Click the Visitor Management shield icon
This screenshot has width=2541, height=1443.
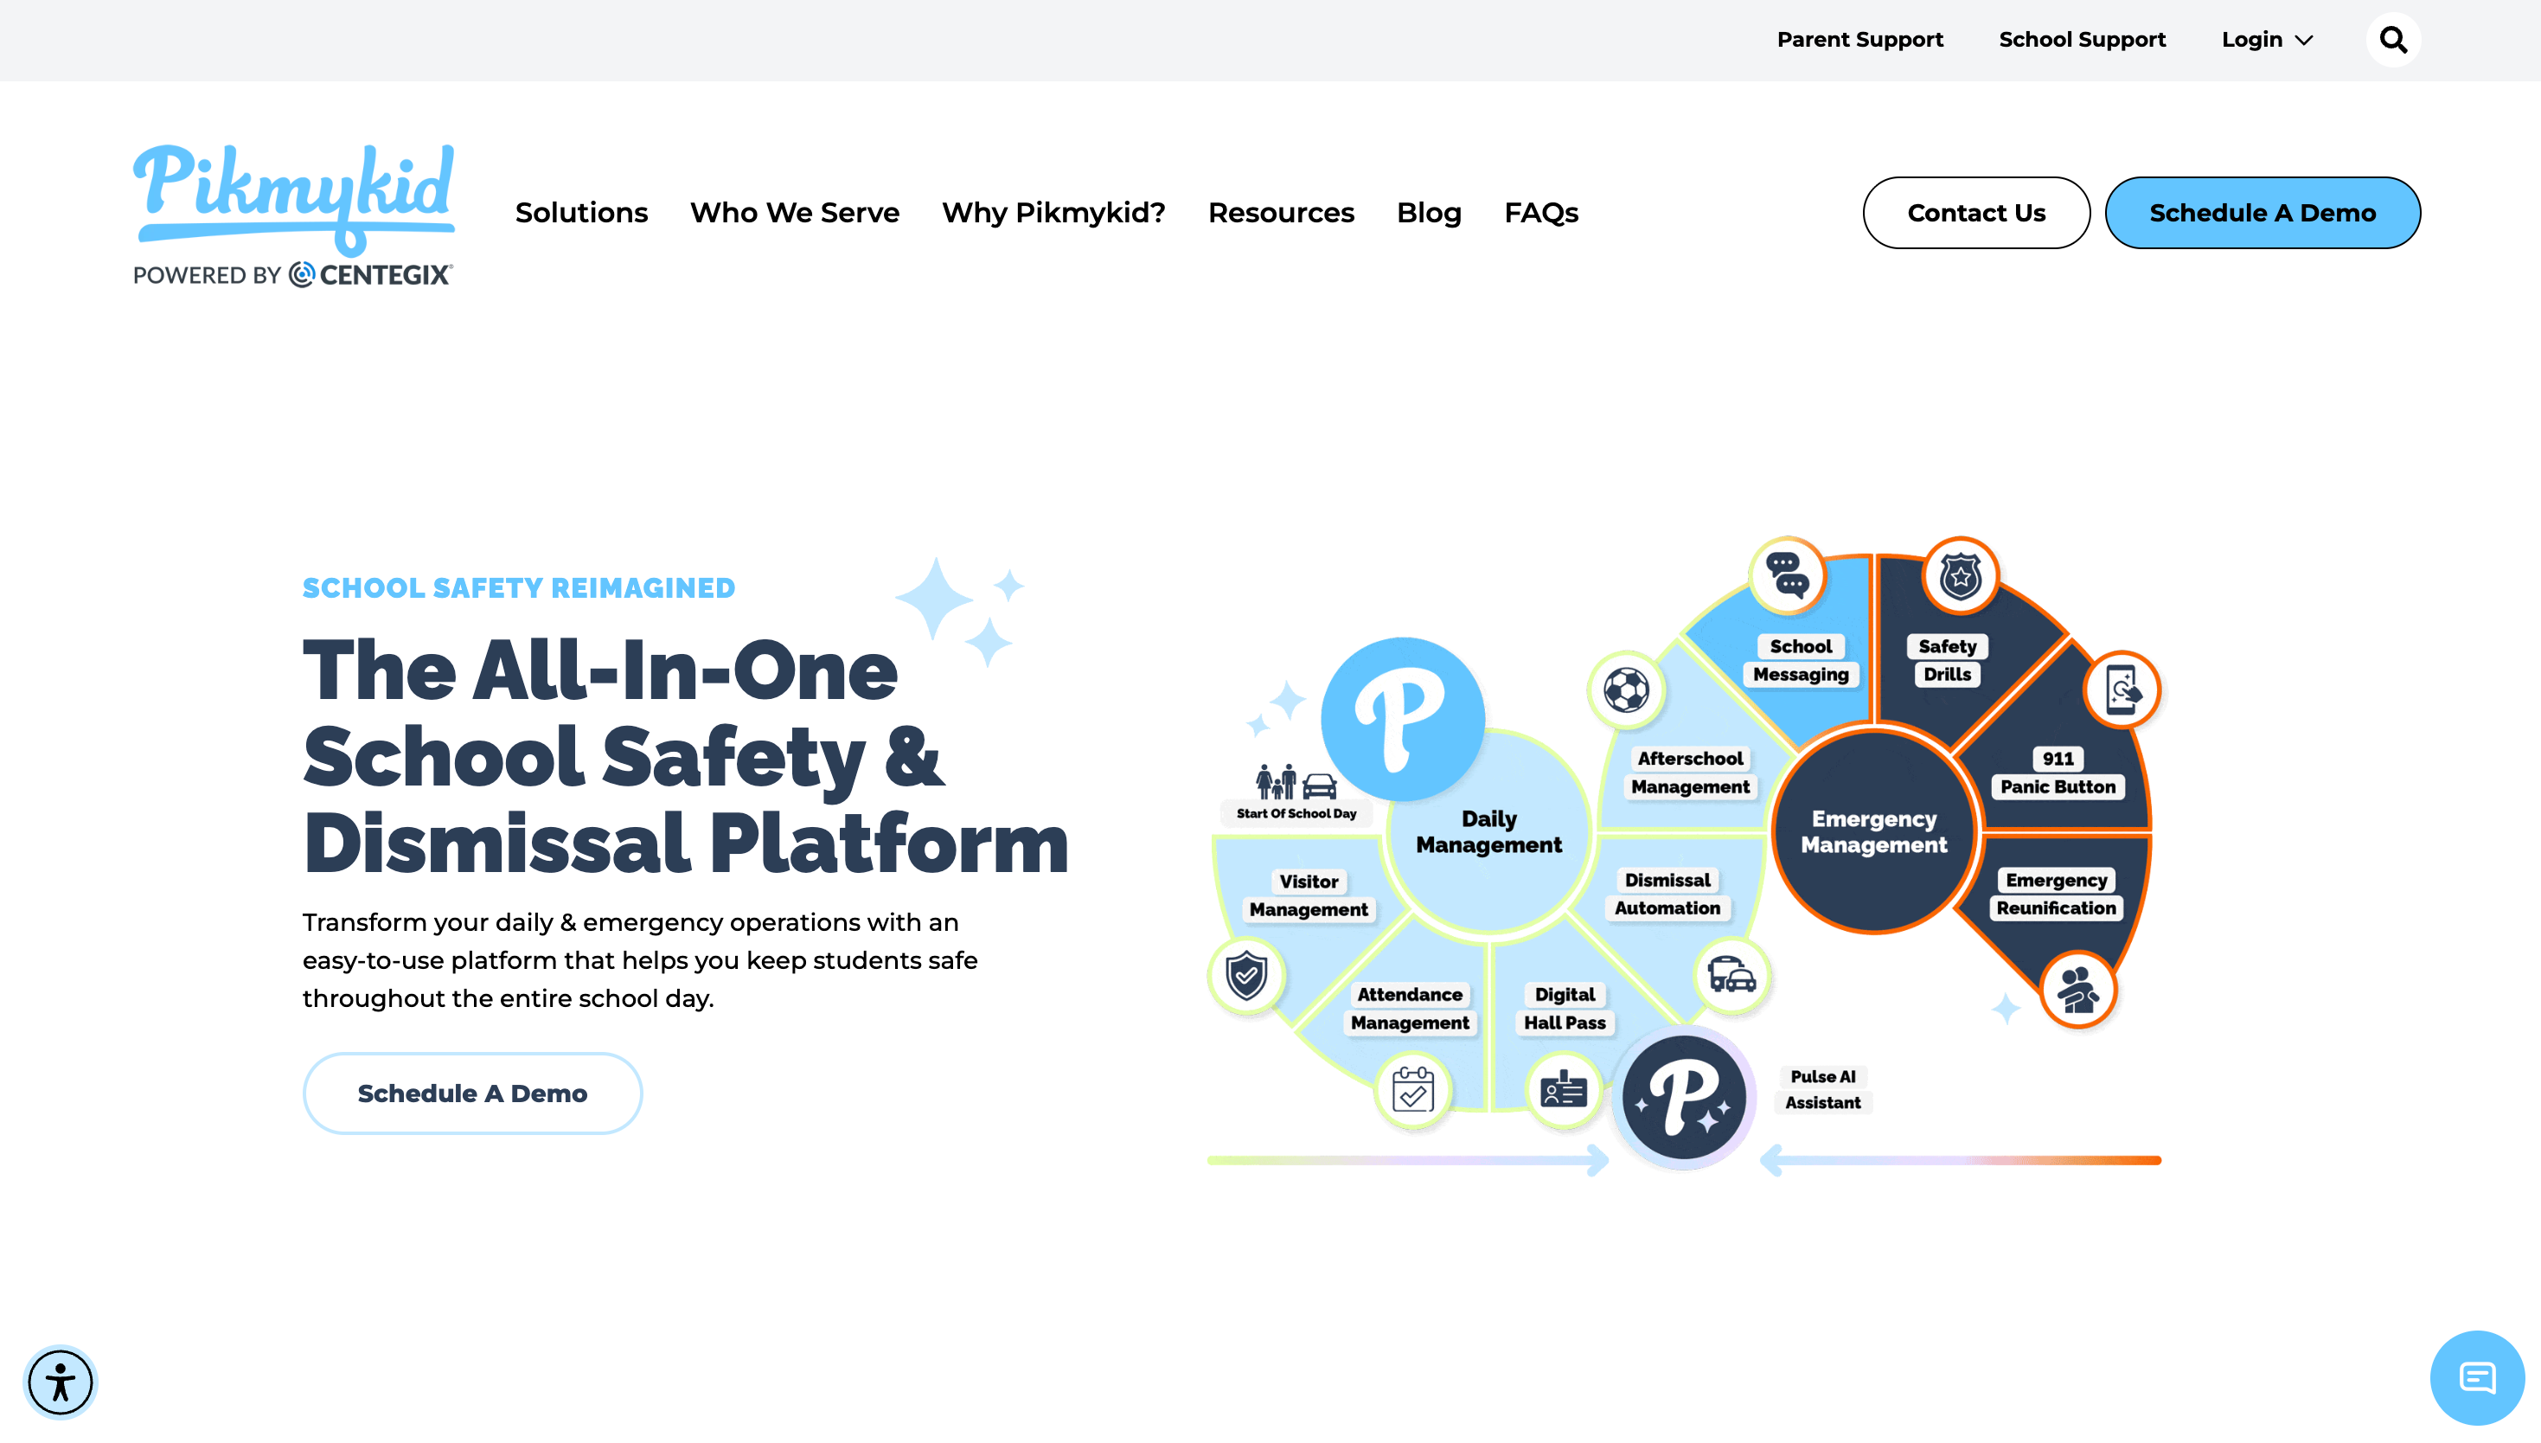pos(1246,976)
